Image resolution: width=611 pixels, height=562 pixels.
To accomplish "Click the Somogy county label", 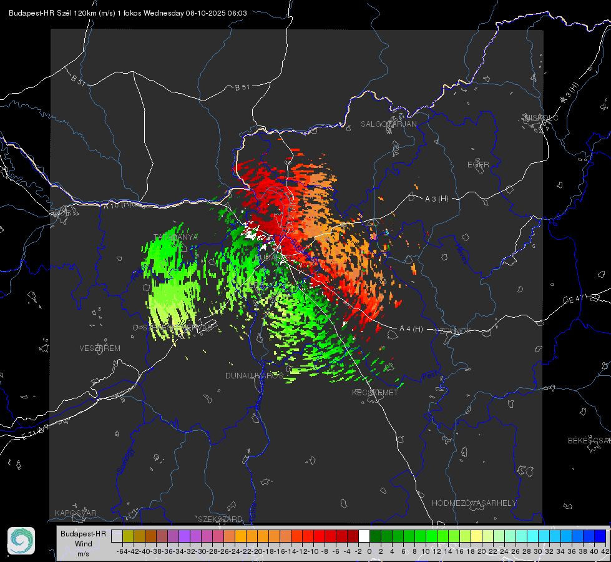I will coord(125,460).
